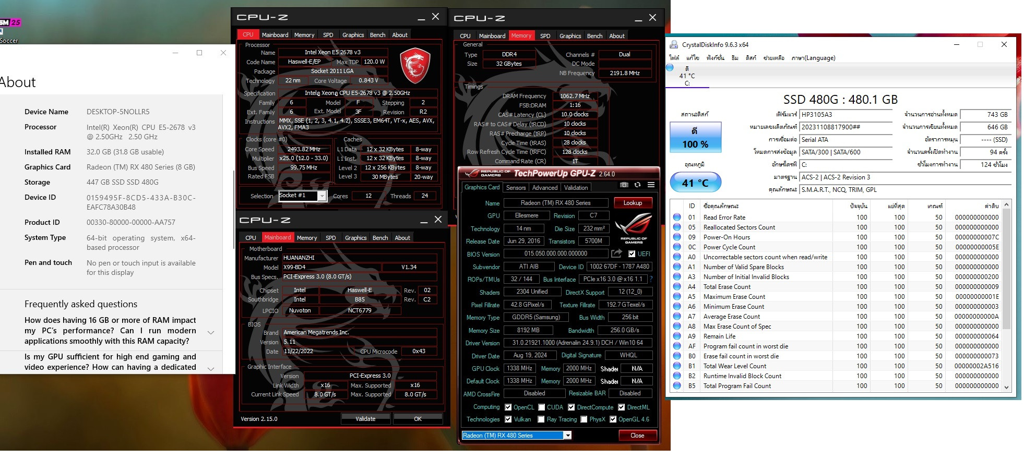The image size is (1024, 459).
Task: Toggle the DirectML checkbox
Action: [621, 407]
